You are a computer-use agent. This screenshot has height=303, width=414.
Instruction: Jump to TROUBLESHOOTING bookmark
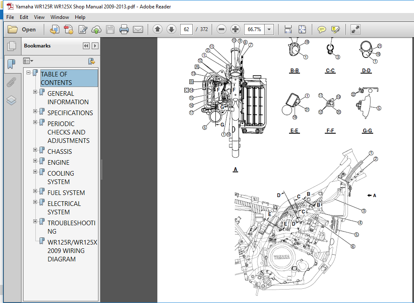71,227
